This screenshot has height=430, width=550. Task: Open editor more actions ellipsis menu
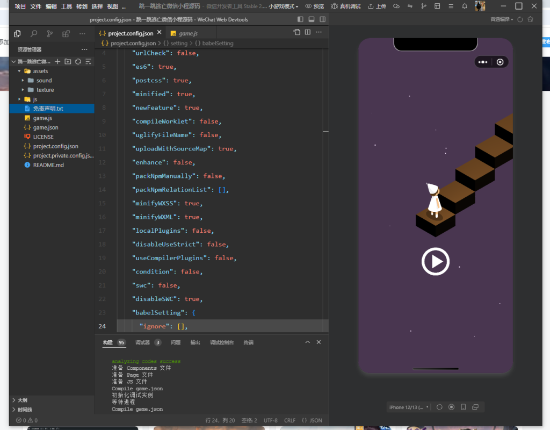[319, 32]
